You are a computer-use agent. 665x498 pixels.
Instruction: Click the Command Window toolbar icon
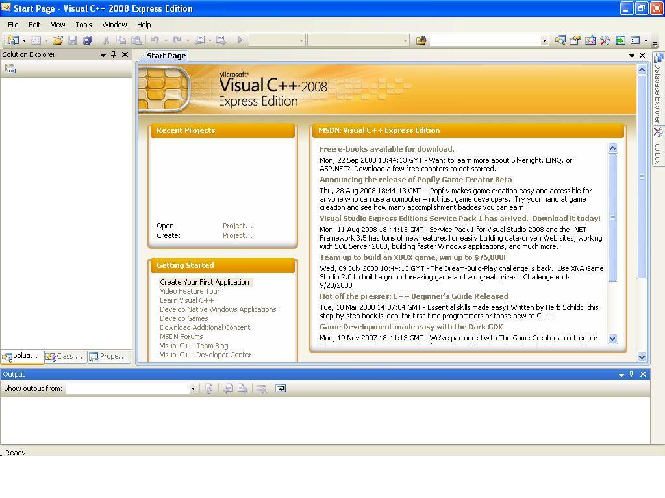(x=635, y=40)
